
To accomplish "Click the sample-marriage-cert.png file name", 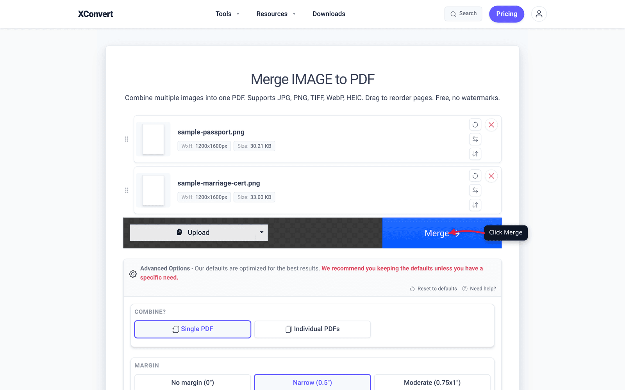I will coord(219,183).
